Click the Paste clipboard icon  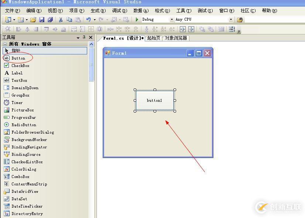pos(78,20)
